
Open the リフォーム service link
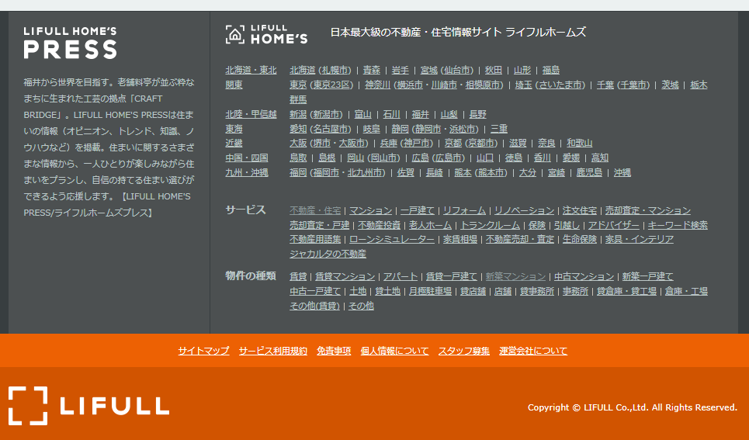point(464,210)
